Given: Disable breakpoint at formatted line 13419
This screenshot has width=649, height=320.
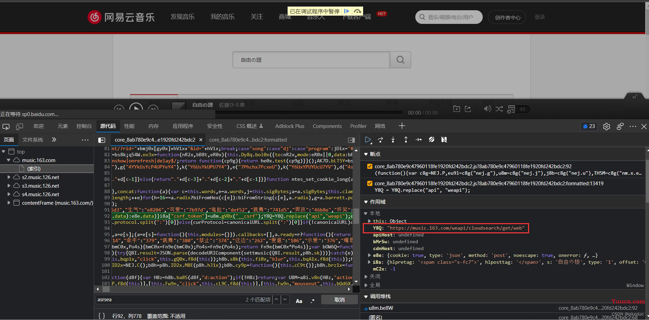Looking at the screenshot, I should [x=370, y=184].
